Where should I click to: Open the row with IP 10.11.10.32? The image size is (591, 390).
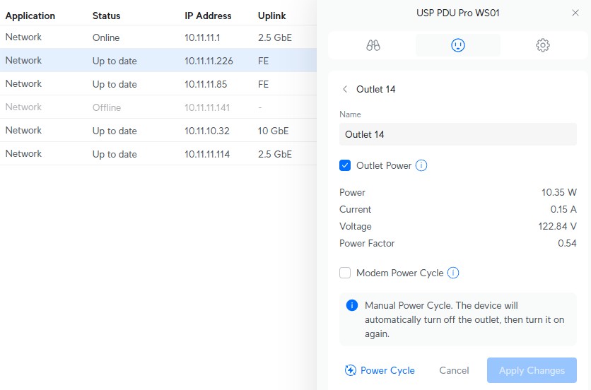(207, 131)
